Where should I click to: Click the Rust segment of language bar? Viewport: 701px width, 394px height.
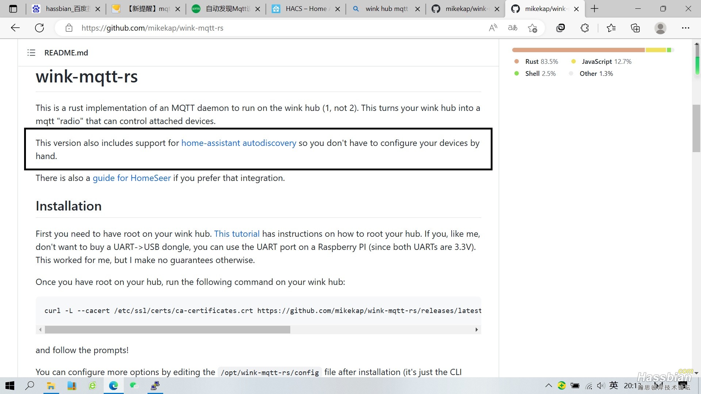tap(578, 50)
